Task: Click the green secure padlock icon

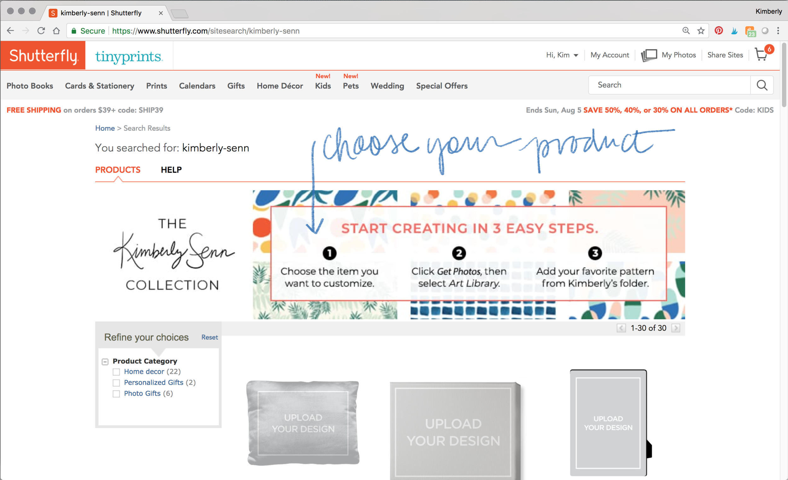Action: tap(74, 31)
